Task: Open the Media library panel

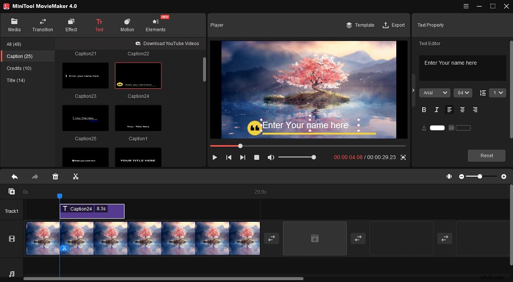Action: [x=14, y=24]
